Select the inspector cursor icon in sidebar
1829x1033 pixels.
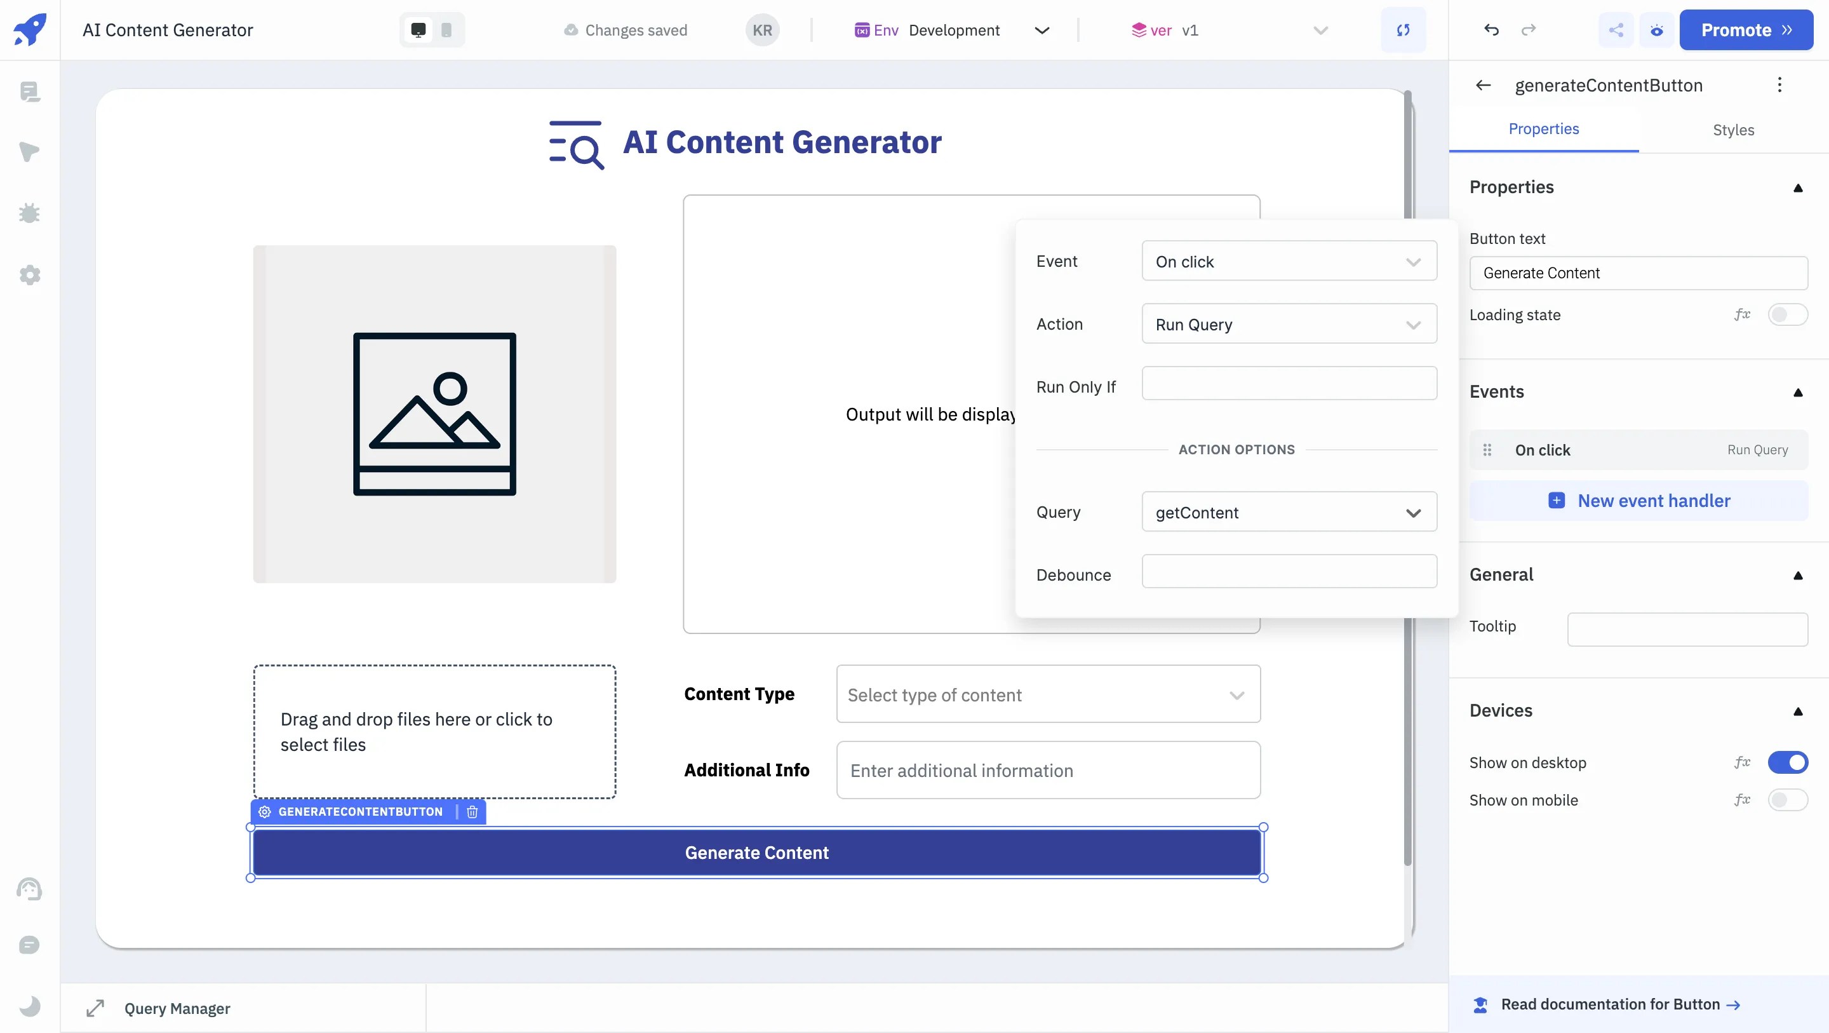[29, 152]
